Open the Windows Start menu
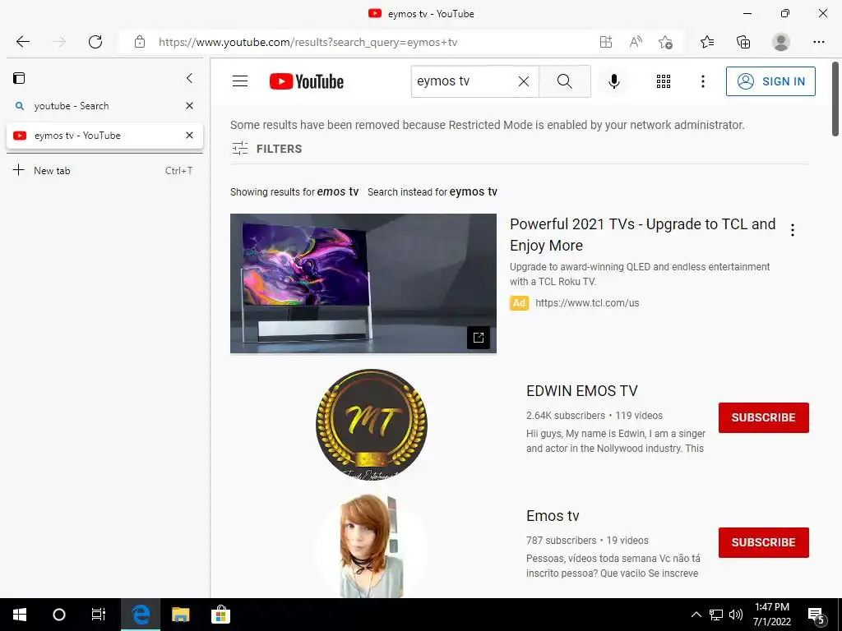Image resolution: width=842 pixels, height=631 pixels. [x=20, y=615]
